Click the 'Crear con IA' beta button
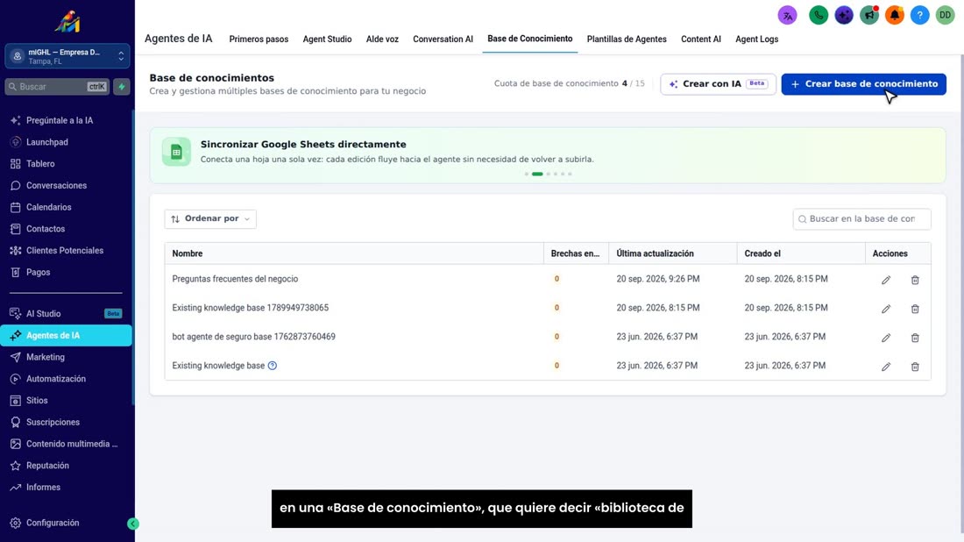964x542 pixels. tap(718, 84)
